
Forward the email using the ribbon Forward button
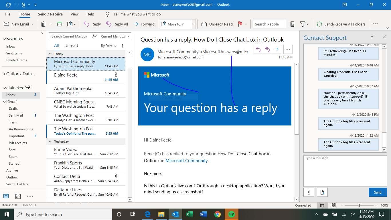click(x=144, y=24)
